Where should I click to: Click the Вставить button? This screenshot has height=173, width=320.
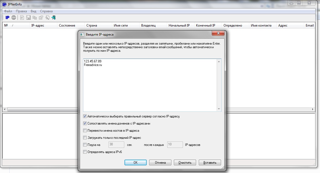point(210,162)
